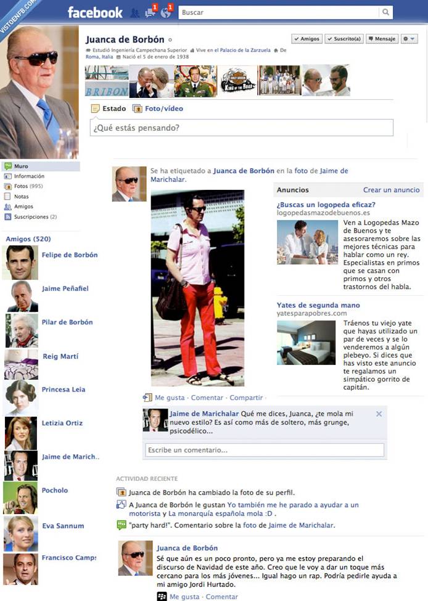Click the '¿Qué estás pensando?' status box

pos(242,128)
